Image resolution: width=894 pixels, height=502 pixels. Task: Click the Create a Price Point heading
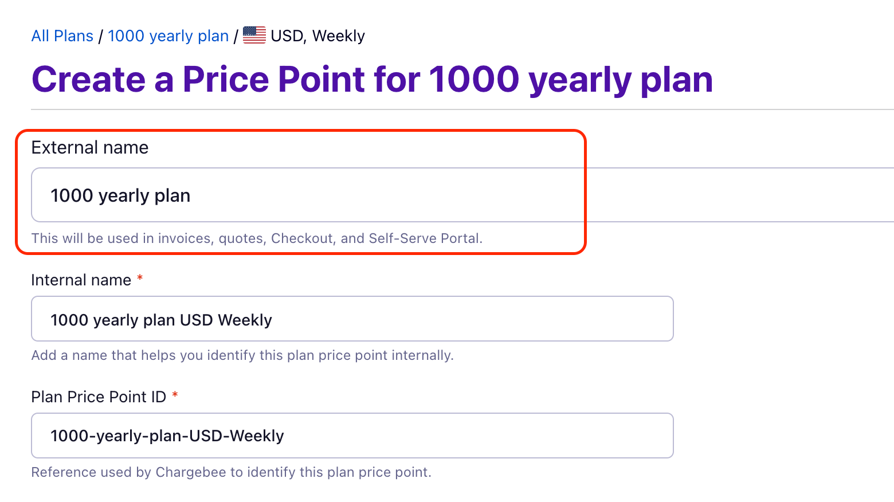(372, 79)
